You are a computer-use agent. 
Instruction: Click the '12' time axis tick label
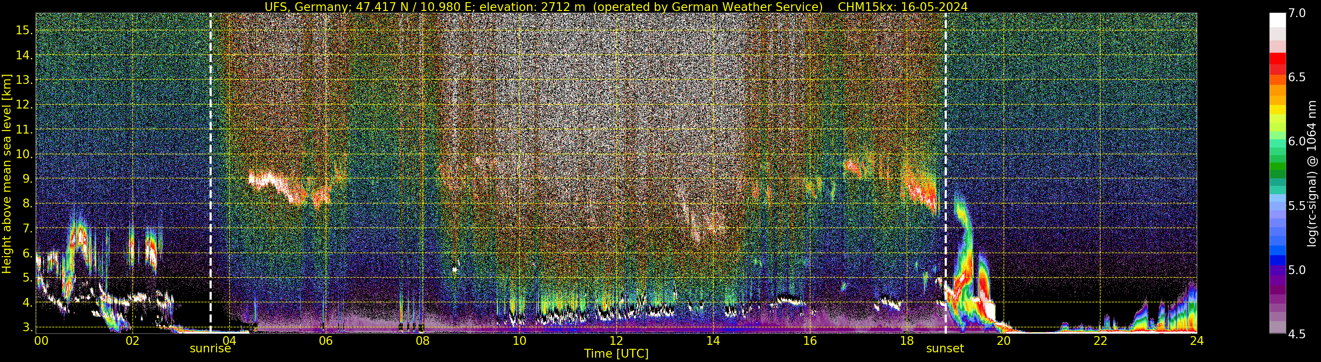(x=616, y=340)
